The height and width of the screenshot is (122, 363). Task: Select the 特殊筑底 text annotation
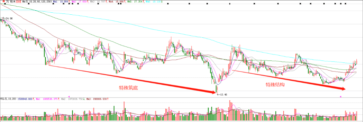[127, 88]
